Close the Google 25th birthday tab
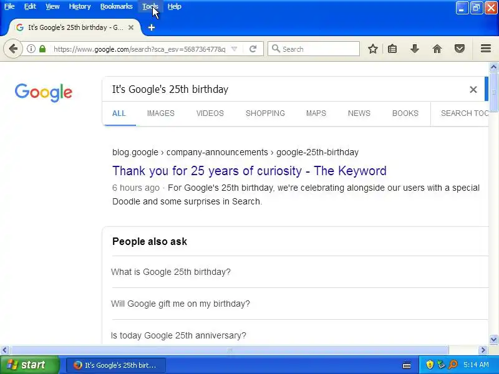499x374 pixels. 131,27
